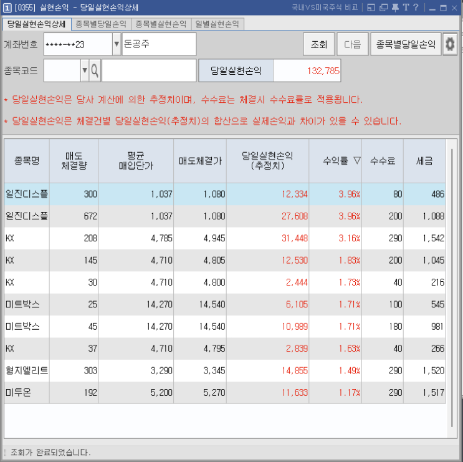This screenshot has width=463, height=462.
Task: Click the 당일실현손익 label box
Action: 236,70
